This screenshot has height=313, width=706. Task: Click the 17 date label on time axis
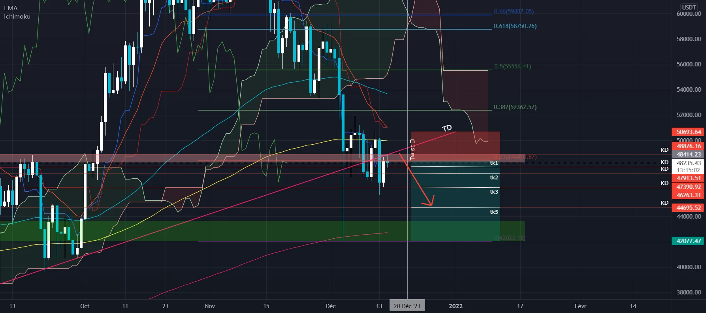(520, 306)
